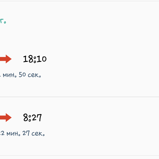Open the green "г." date text
The width and height of the screenshot is (159, 159).
(x=3, y=21)
